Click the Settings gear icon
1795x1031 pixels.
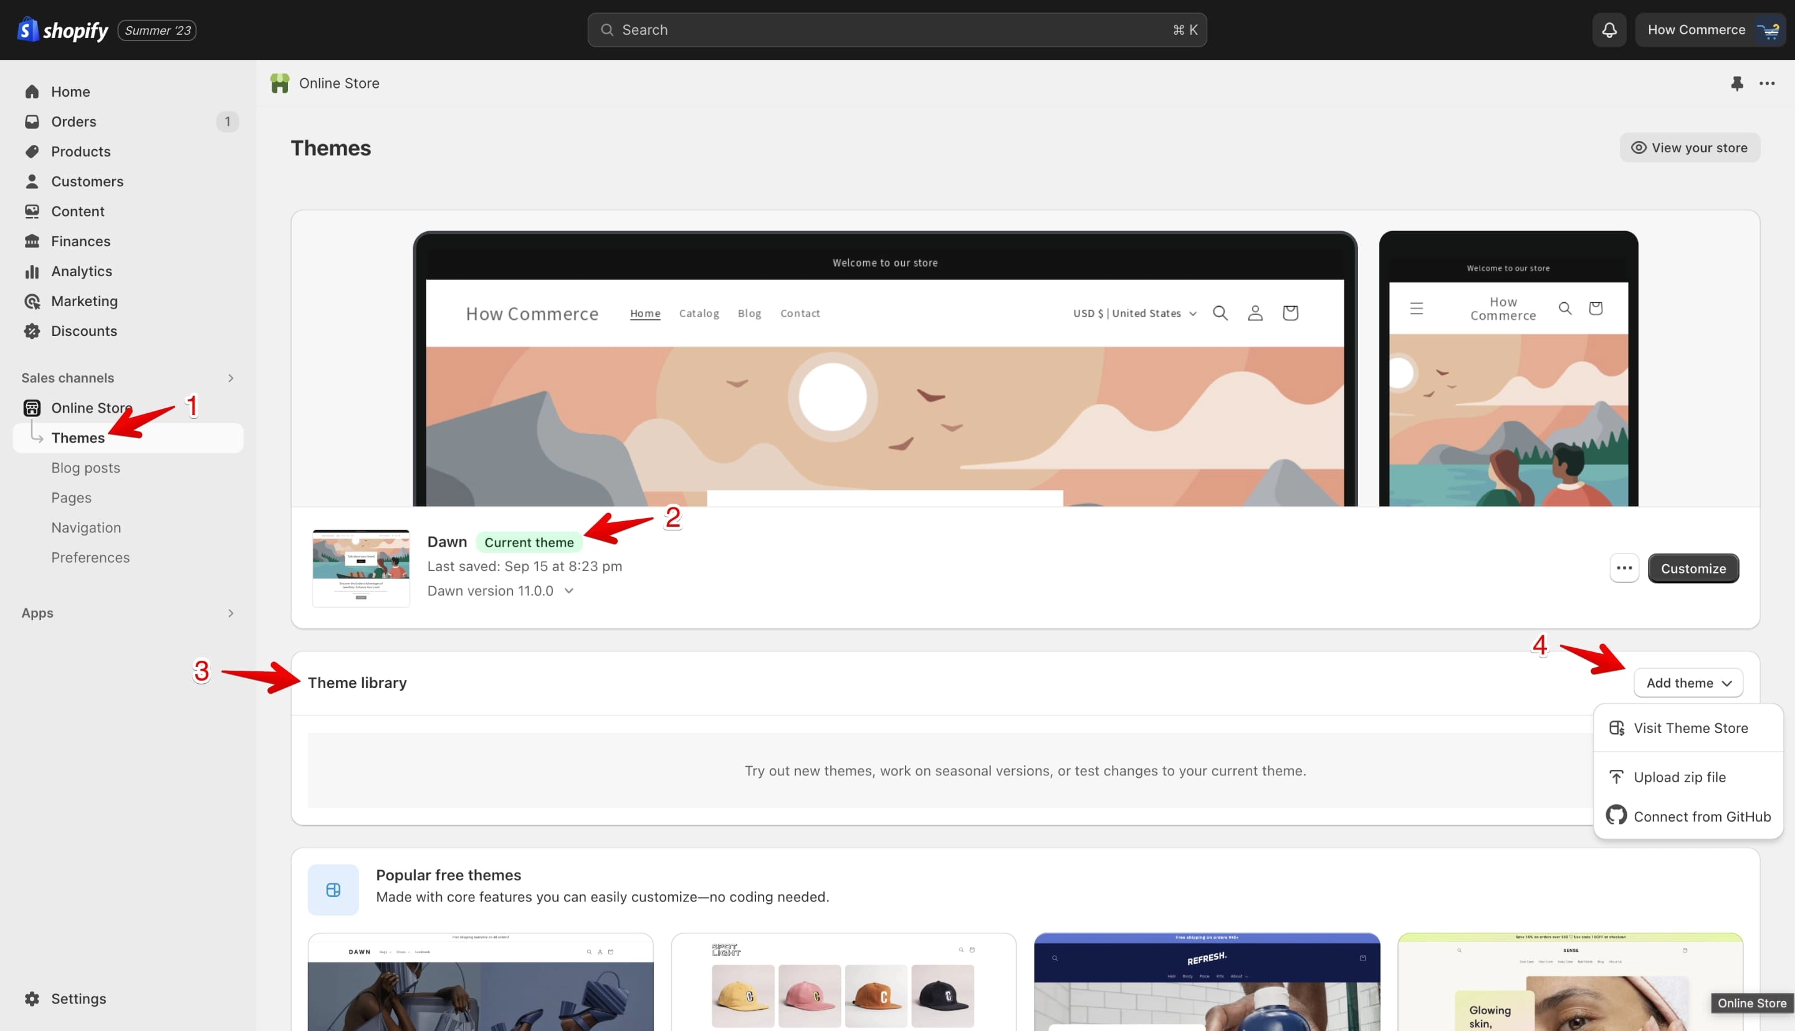click(32, 999)
